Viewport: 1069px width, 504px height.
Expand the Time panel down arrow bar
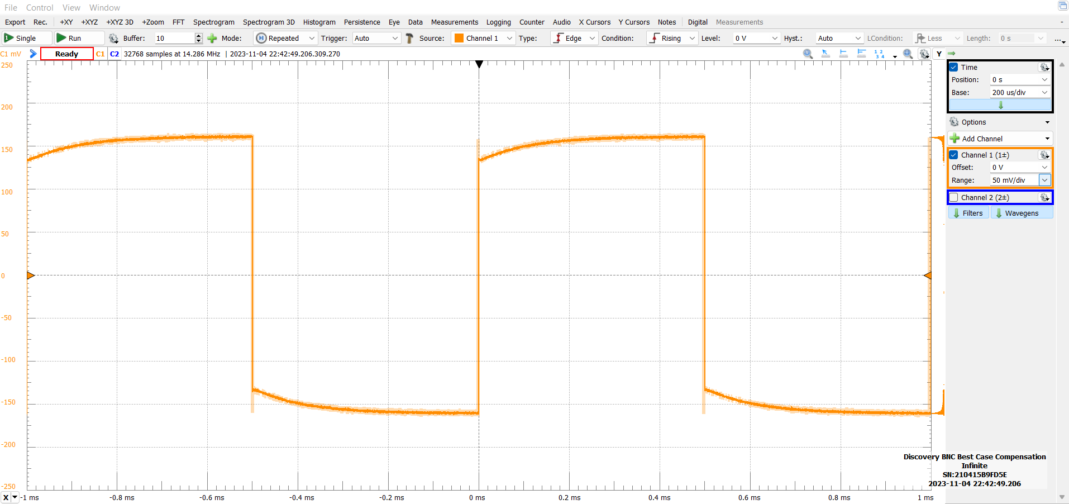[x=1000, y=105]
